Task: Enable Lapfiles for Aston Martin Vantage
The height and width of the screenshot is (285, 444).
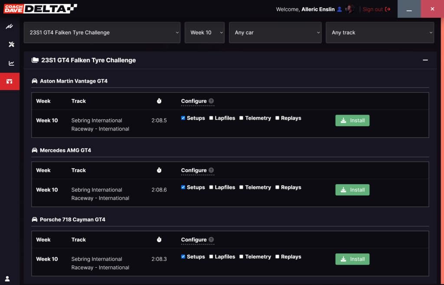Action: [211, 118]
